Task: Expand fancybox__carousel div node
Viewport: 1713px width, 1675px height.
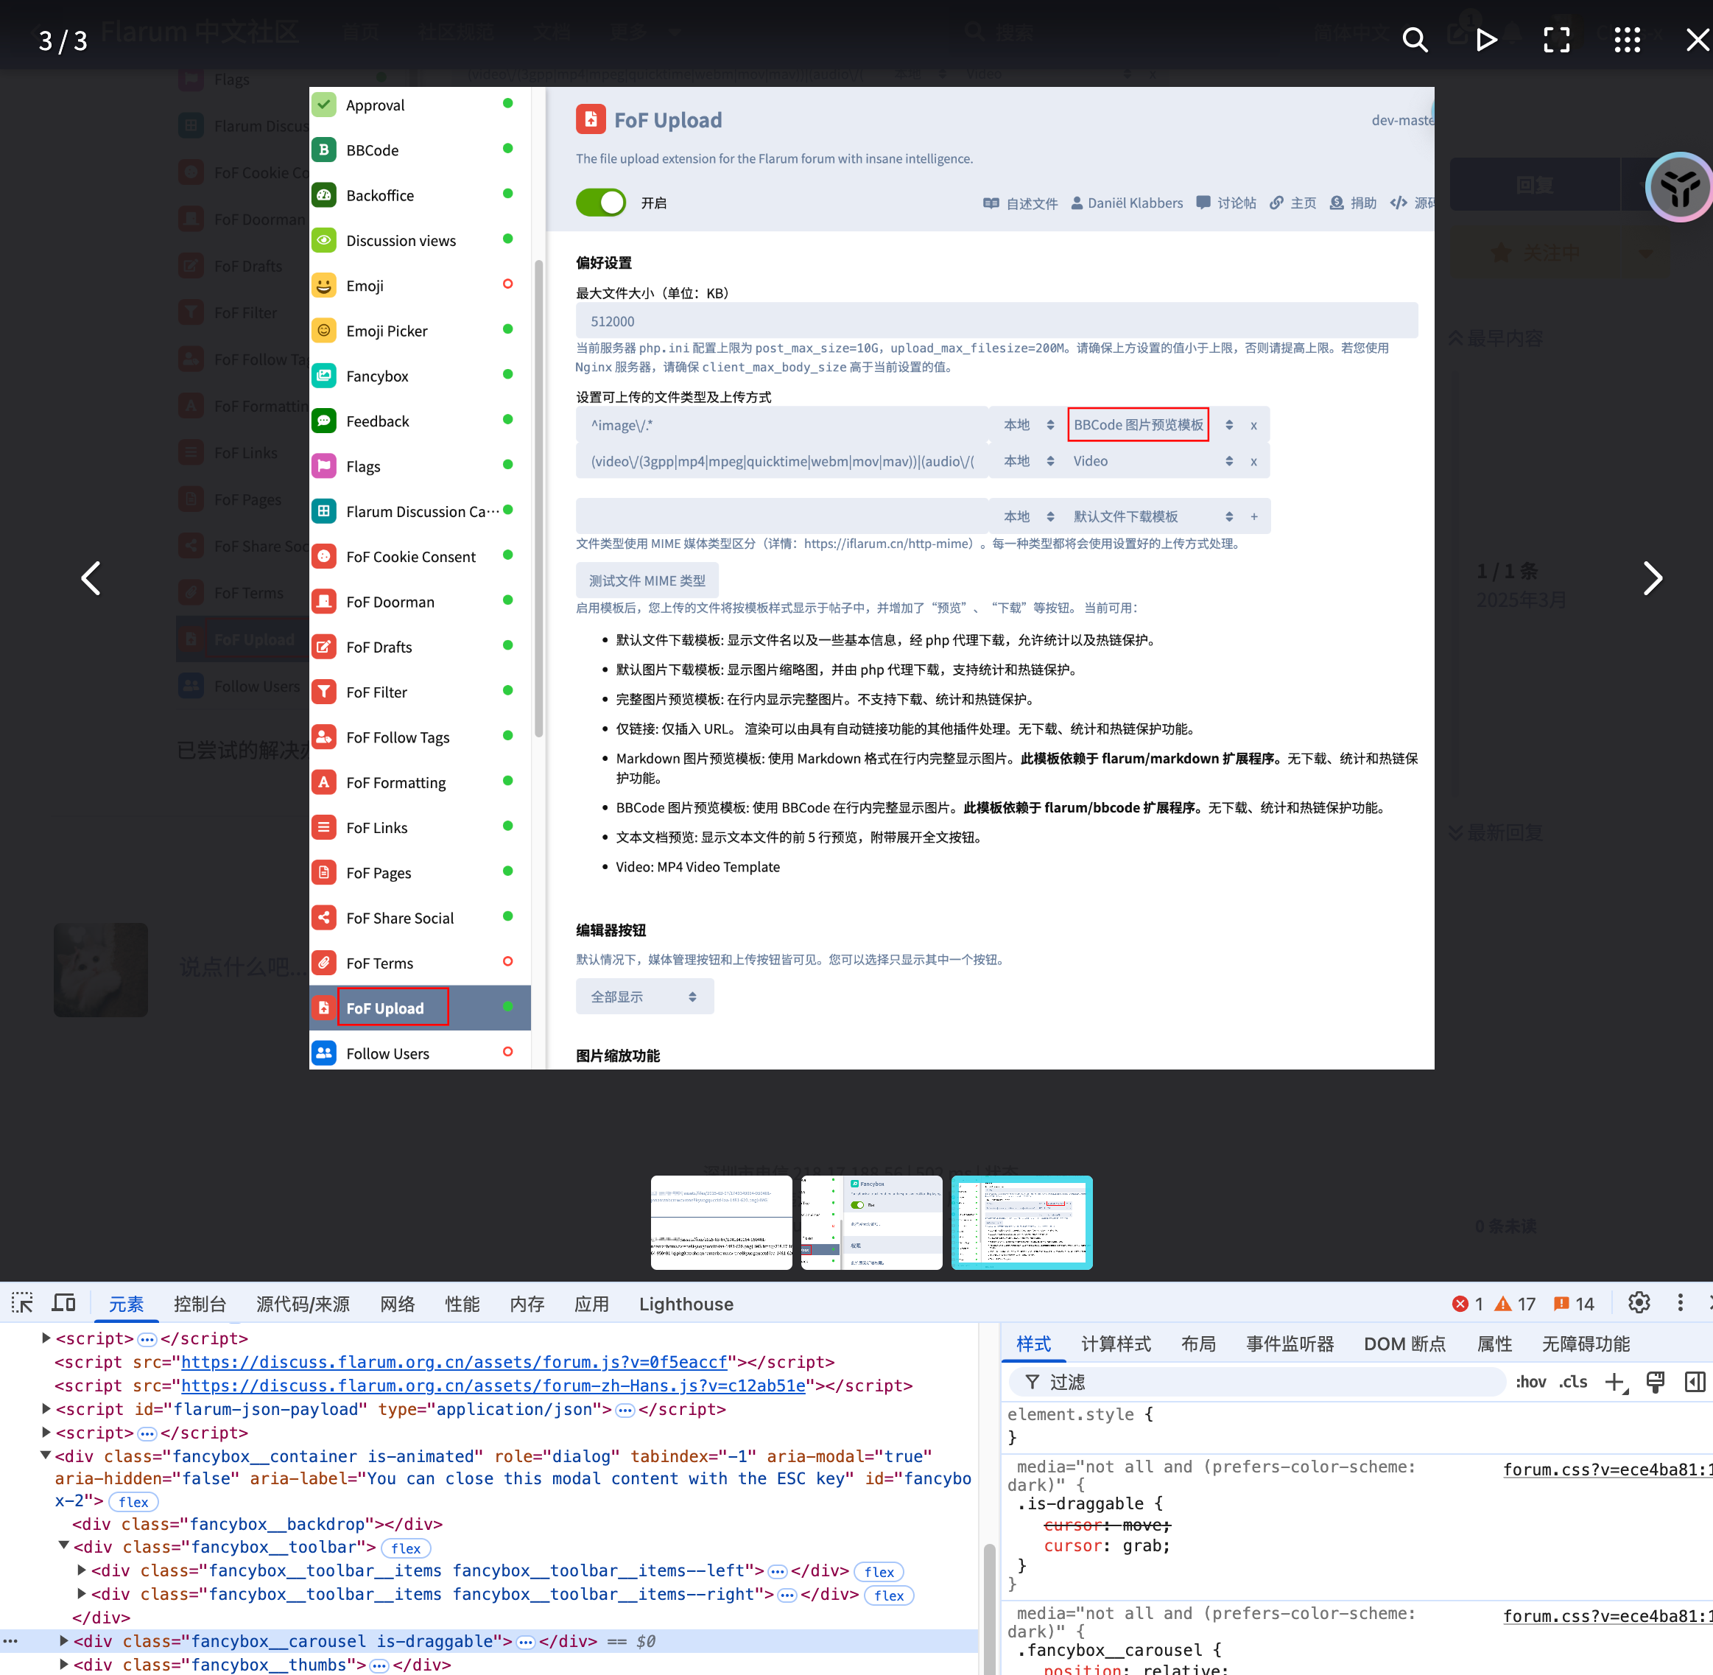Action: pos(64,1640)
